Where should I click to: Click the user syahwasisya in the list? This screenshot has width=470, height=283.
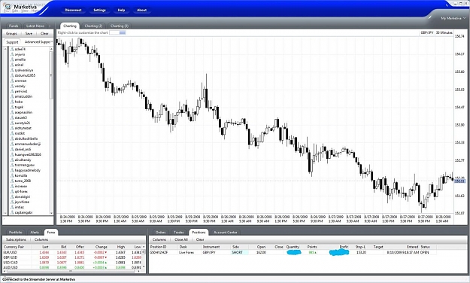tap(24, 70)
